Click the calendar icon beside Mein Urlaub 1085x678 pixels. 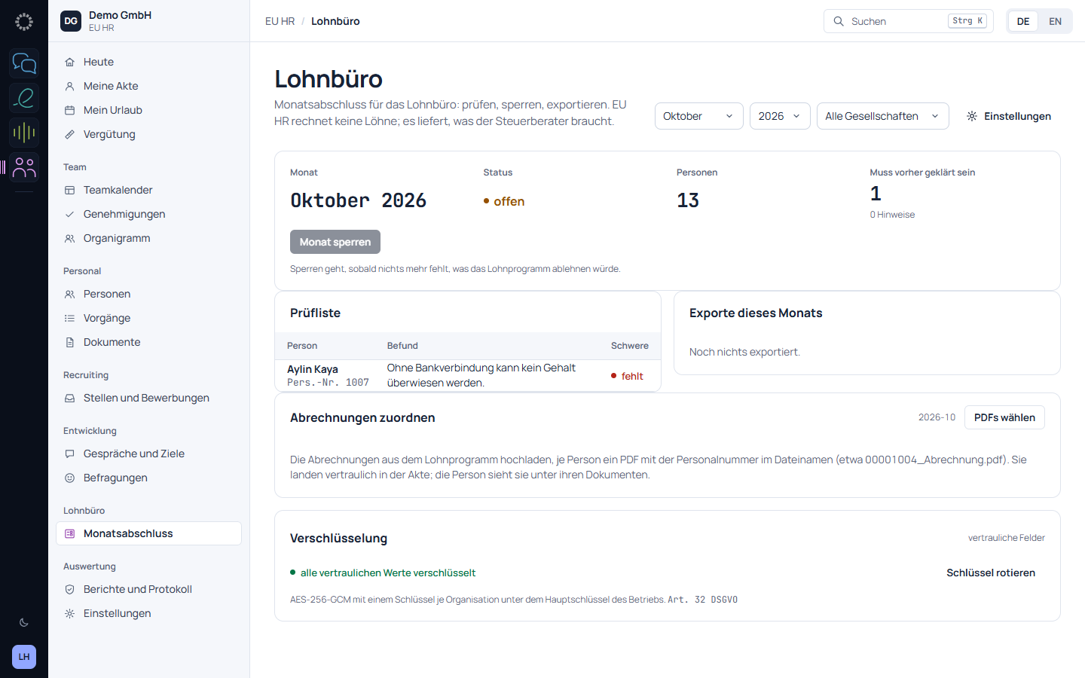[70, 110]
